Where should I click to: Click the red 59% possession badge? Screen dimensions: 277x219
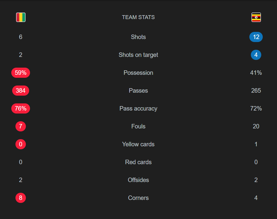click(21, 73)
